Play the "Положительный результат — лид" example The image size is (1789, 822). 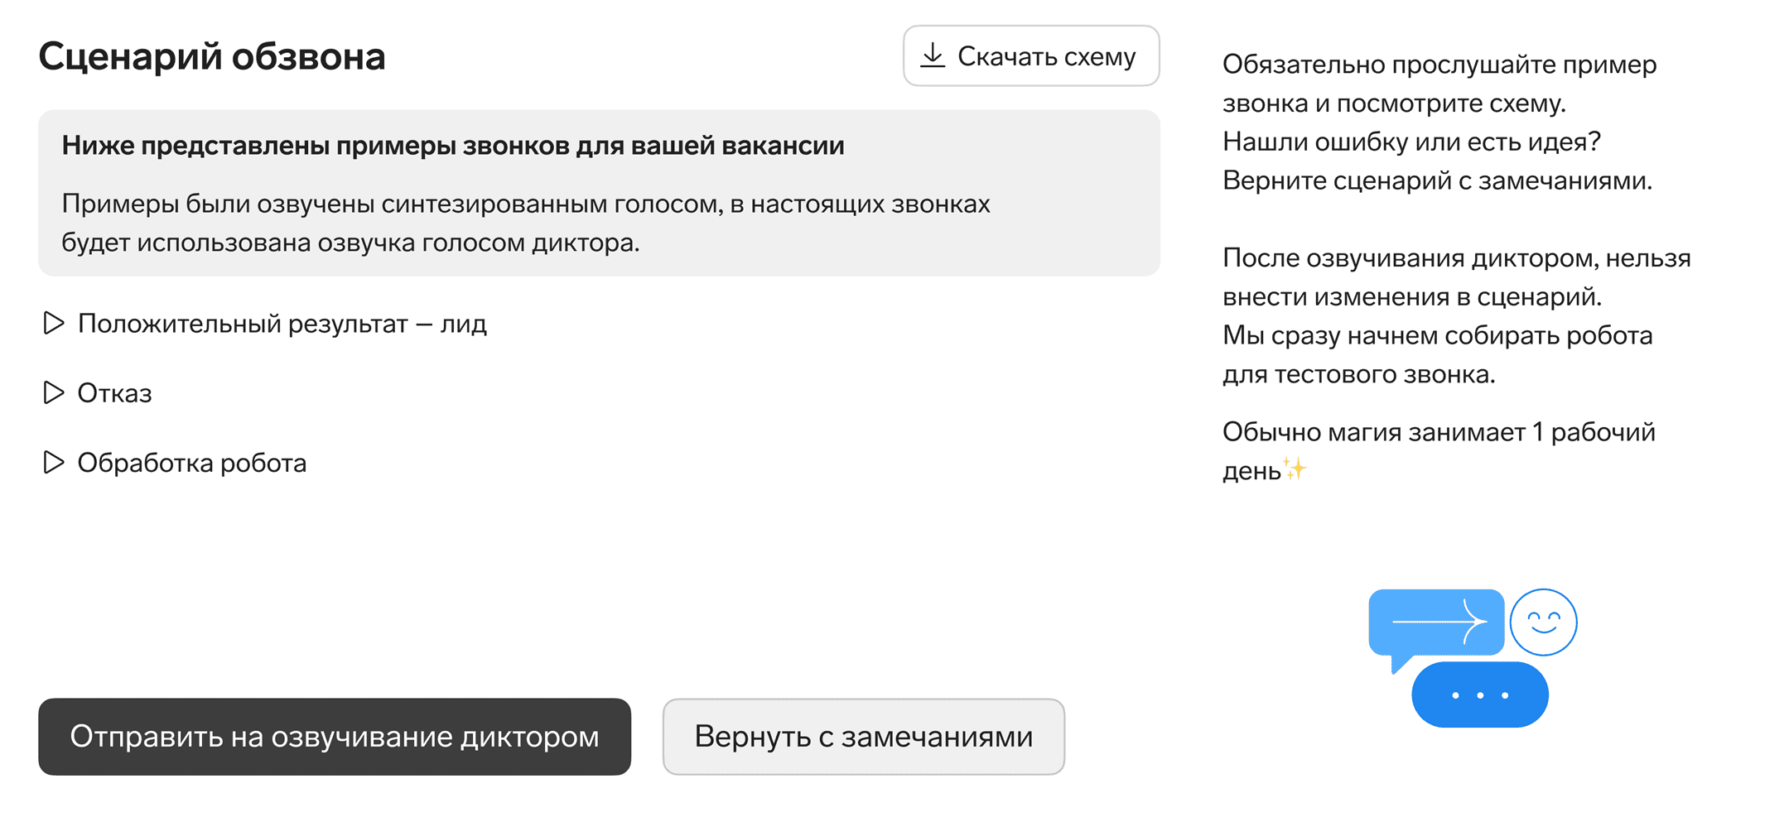pos(54,323)
